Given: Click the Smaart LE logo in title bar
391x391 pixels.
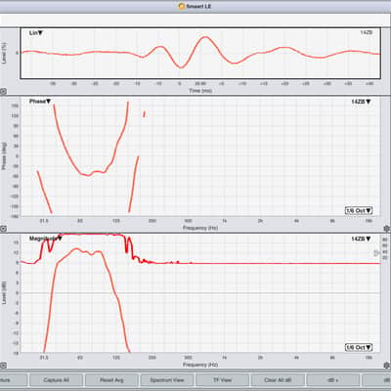Looking at the screenshot, I should coord(182,6).
